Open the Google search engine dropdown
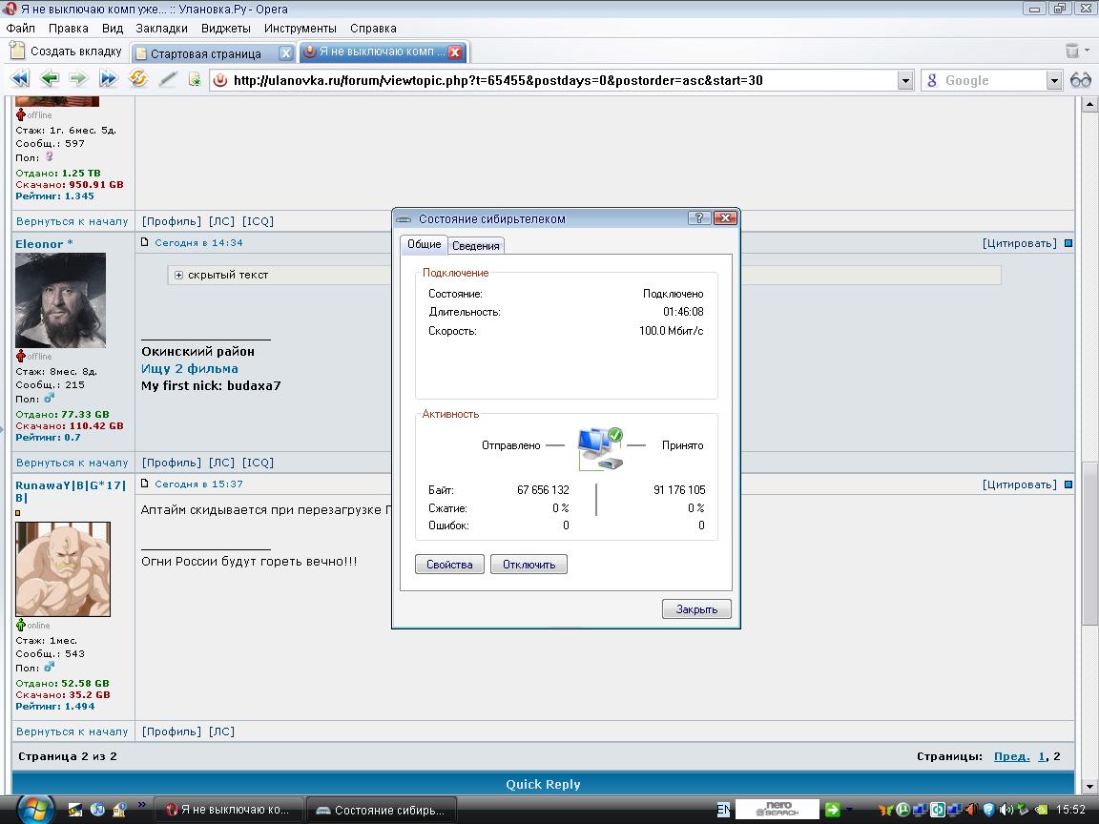The image size is (1099, 824). (1054, 81)
